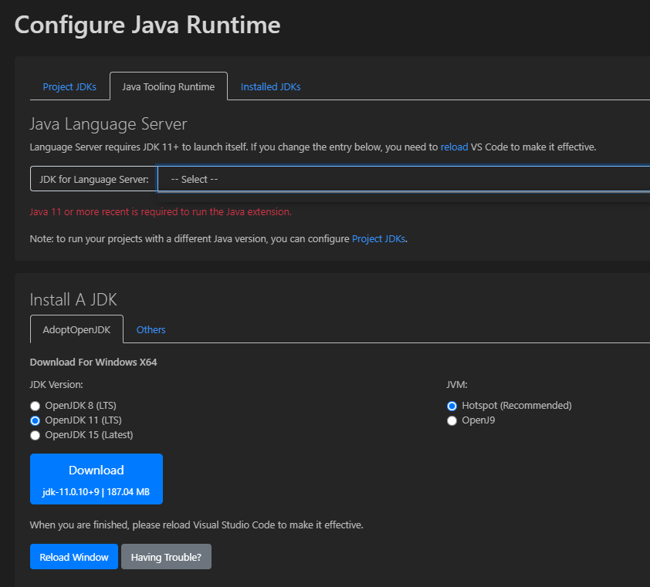The height and width of the screenshot is (587, 650).
Task: Open the JDK for Language Server dropdown
Action: [x=403, y=179]
